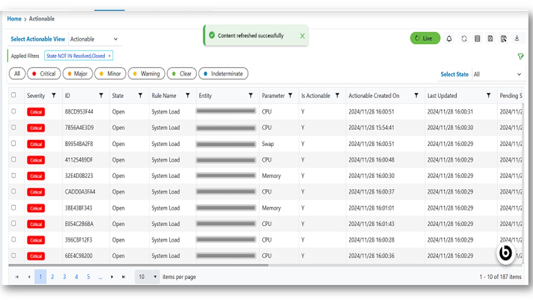Click the save view floppy icon
533x300 pixels.
(x=491, y=39)
